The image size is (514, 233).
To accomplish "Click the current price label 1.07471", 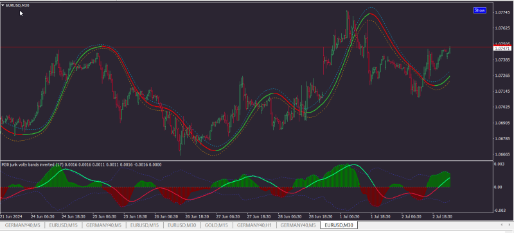I will pyautogui.click(x=502, y=49).
